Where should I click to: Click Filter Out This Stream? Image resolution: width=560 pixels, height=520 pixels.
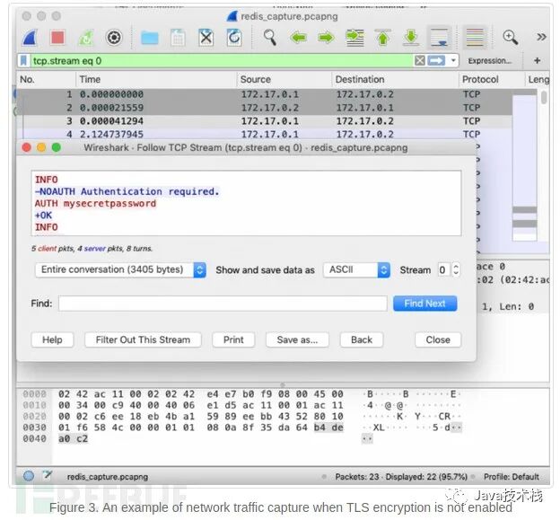coord(143,339)
